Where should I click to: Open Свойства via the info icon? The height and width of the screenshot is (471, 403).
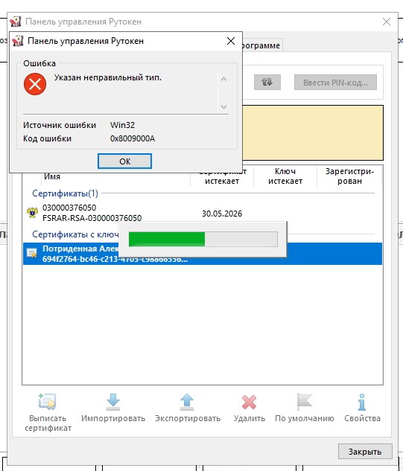[362, 402]
